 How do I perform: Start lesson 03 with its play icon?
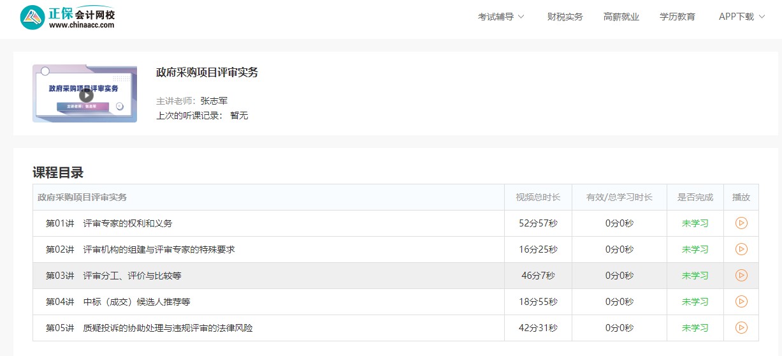(741, 276)
